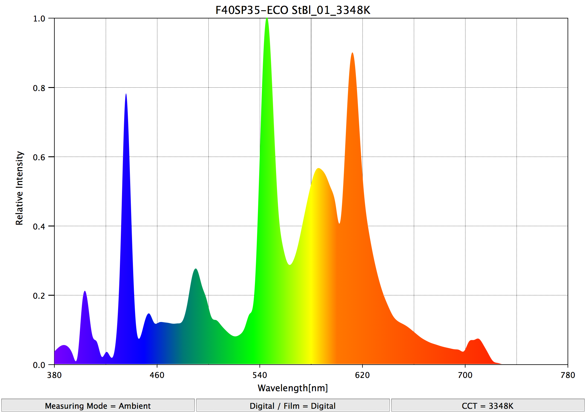Viewport: 586px width, 413px height.
Task: Click the tip of the tall blue peak
Action: tap(126, 95)
